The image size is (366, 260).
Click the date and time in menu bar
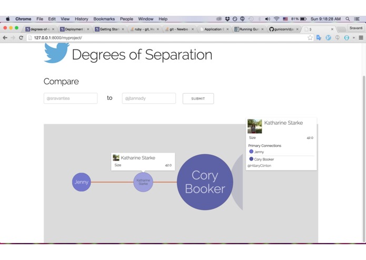click(325, 19)
